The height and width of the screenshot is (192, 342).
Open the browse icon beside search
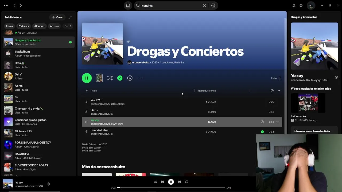click(213, 6)
